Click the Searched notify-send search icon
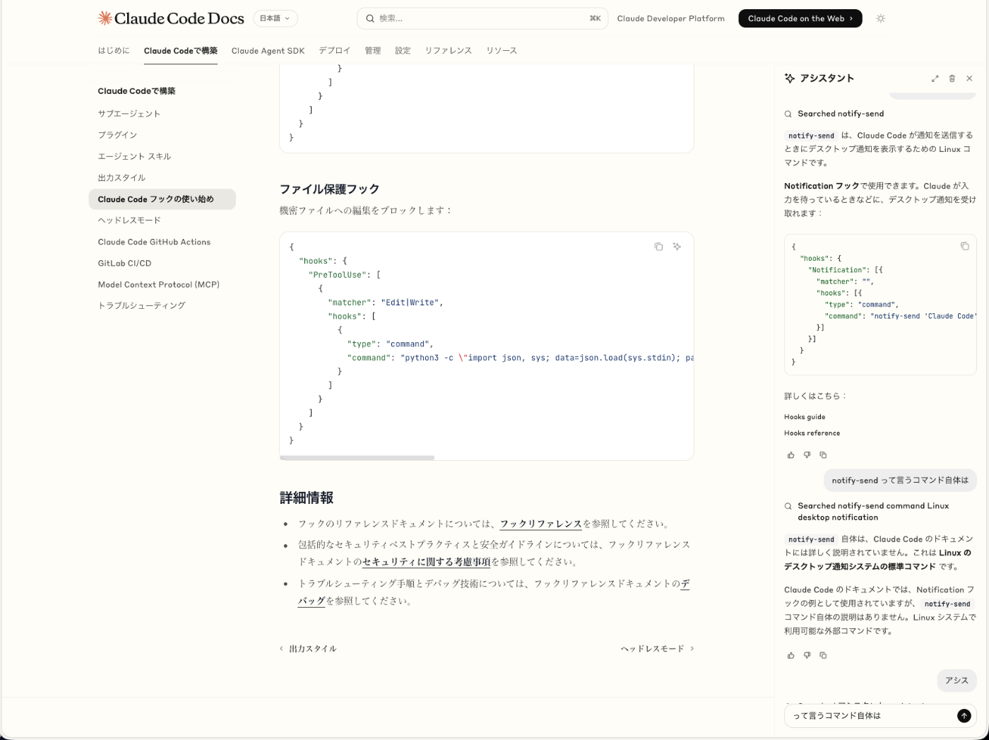This screenshot has width=989, height=740. (x=788, y=114)
